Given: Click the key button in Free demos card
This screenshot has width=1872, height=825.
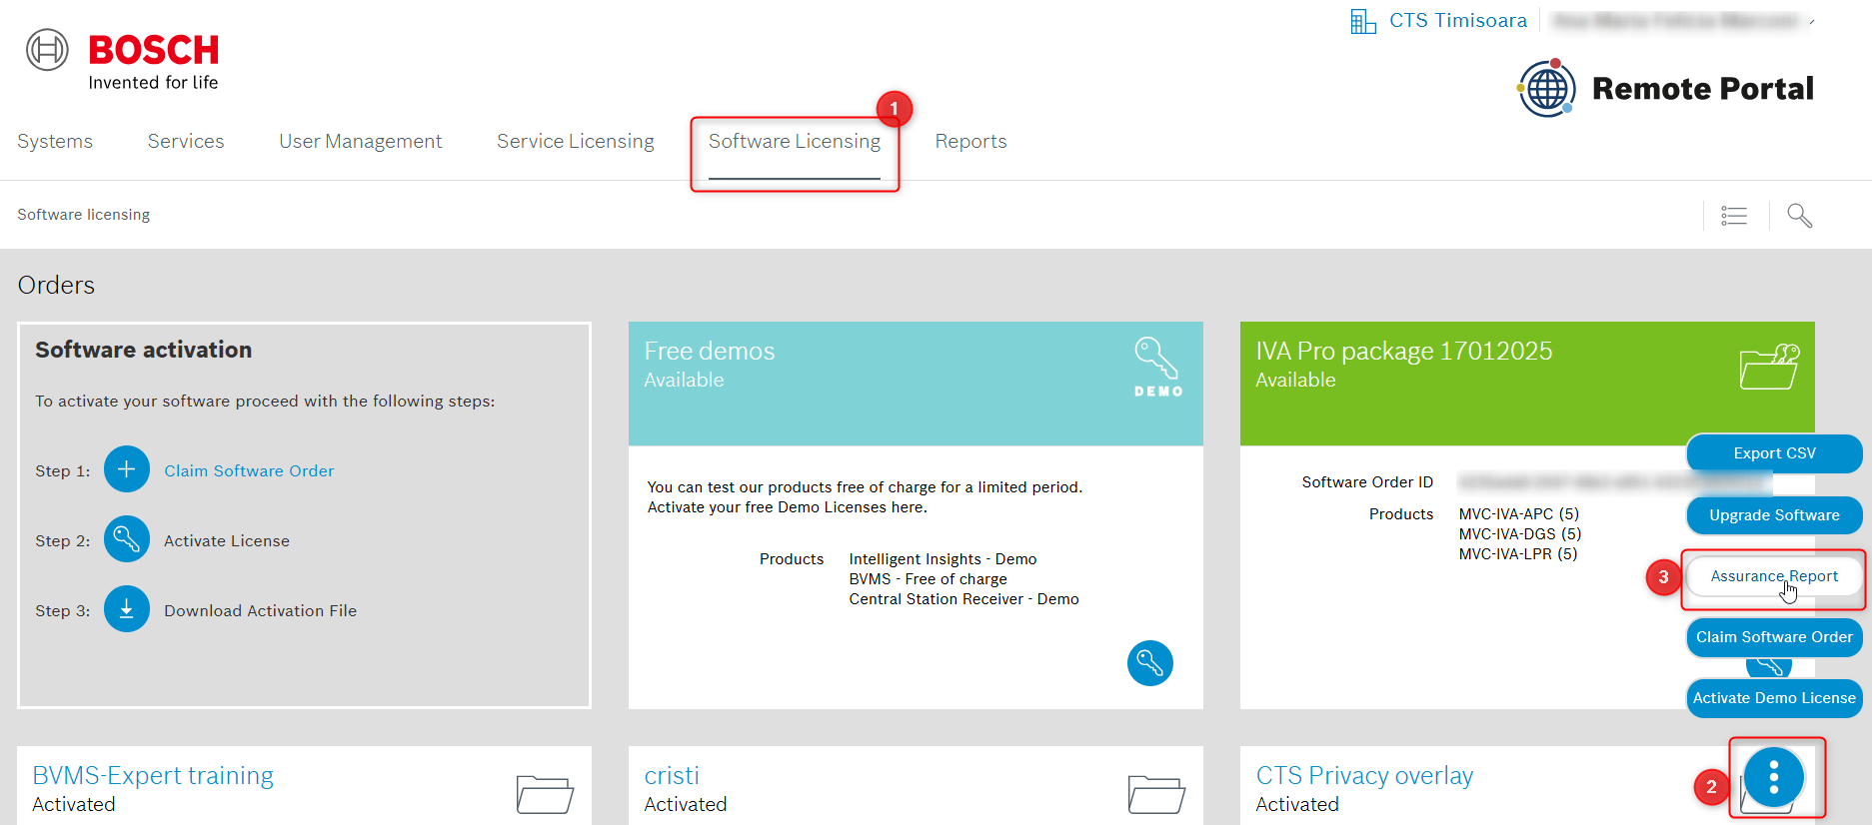Looking at the screenshot, I should (x=1149, y=663).
